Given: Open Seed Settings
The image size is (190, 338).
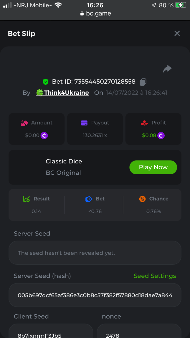Looking at the screenshot, I should pyautogui.click(x=155, y=276).
